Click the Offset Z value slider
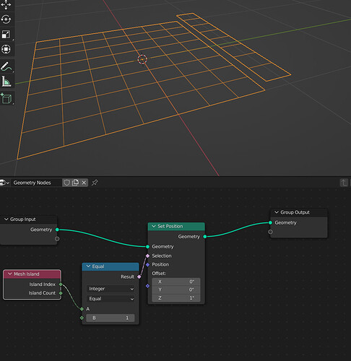 [176, 298]
